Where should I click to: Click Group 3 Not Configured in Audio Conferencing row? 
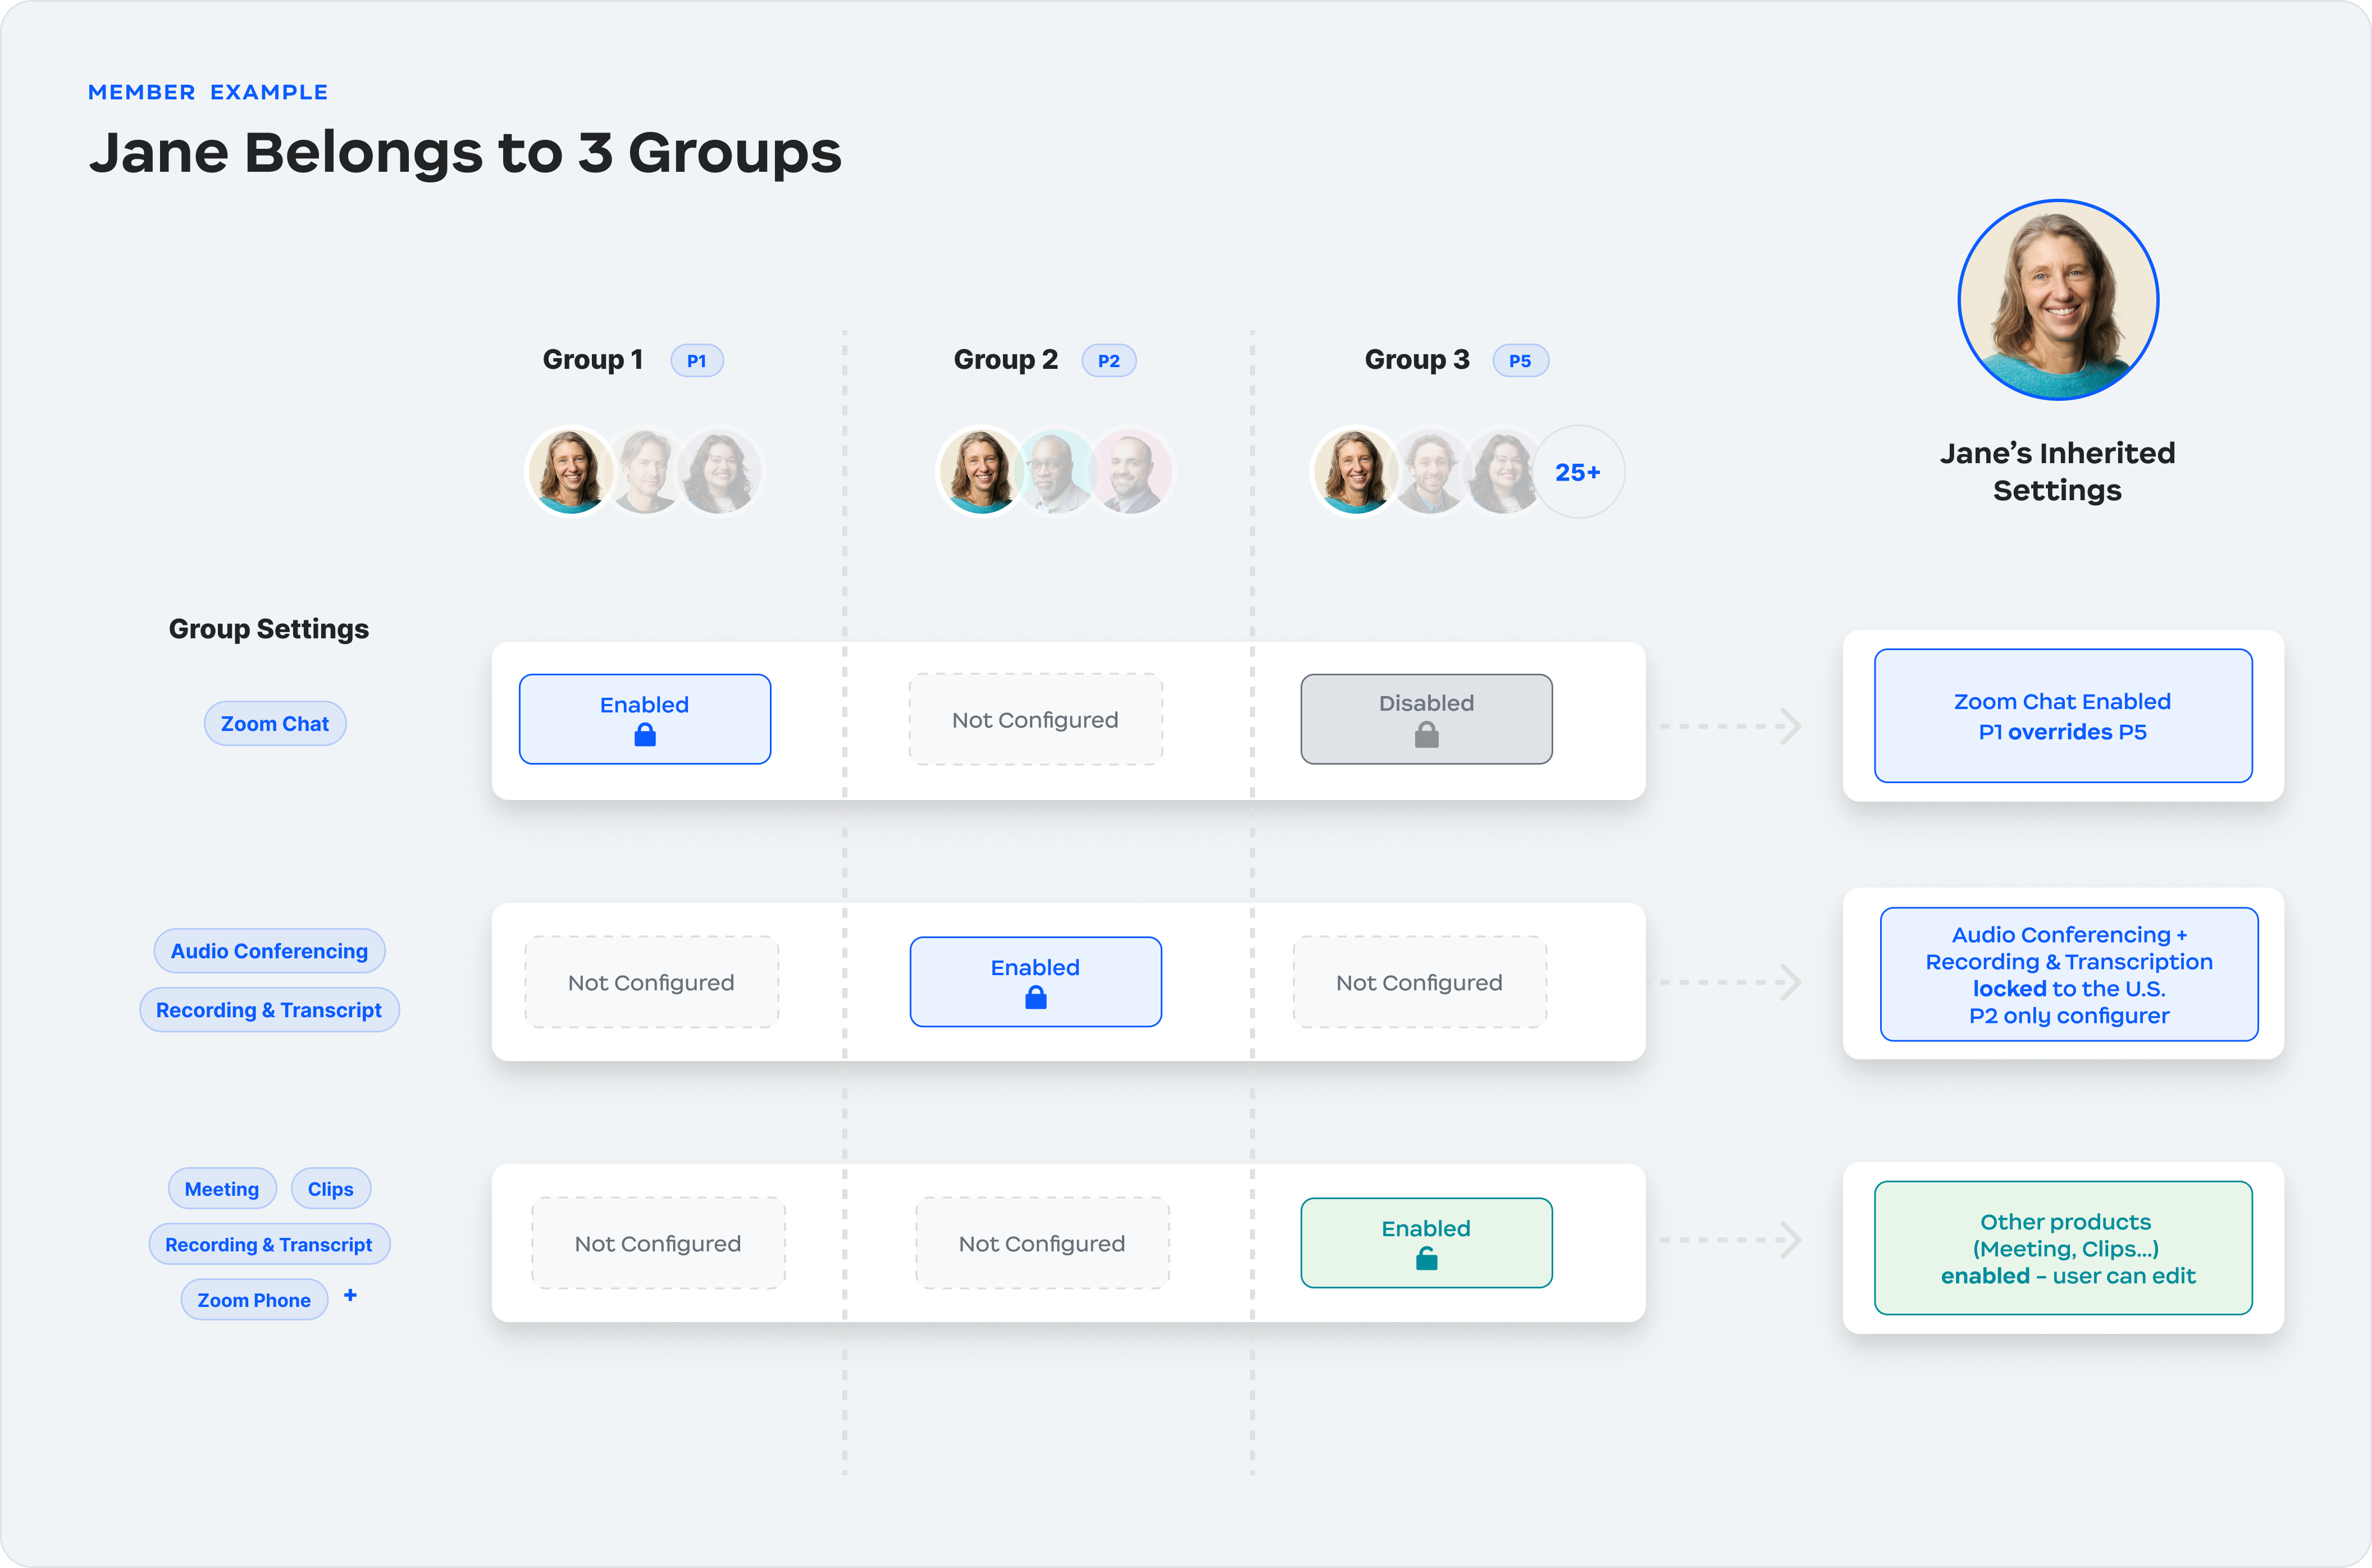[1420, 982]
